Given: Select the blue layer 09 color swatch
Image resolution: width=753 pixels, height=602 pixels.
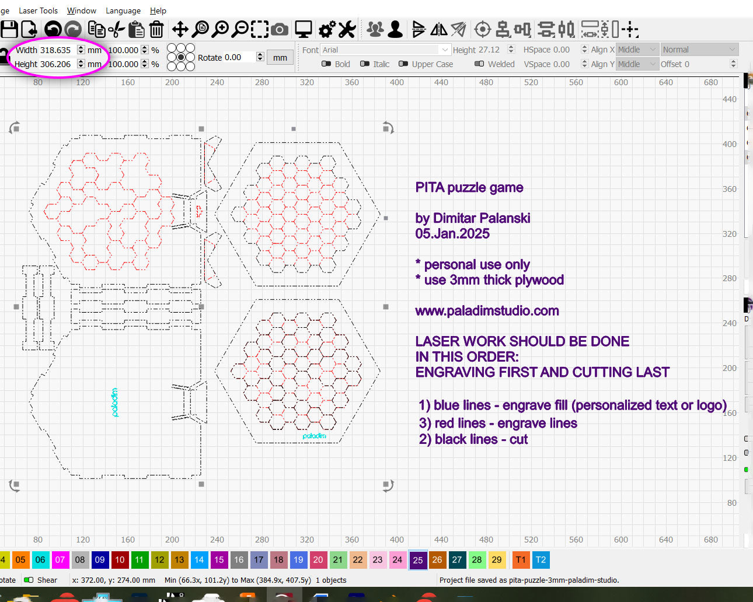Looking at the screenshot, I should [100, 560].
